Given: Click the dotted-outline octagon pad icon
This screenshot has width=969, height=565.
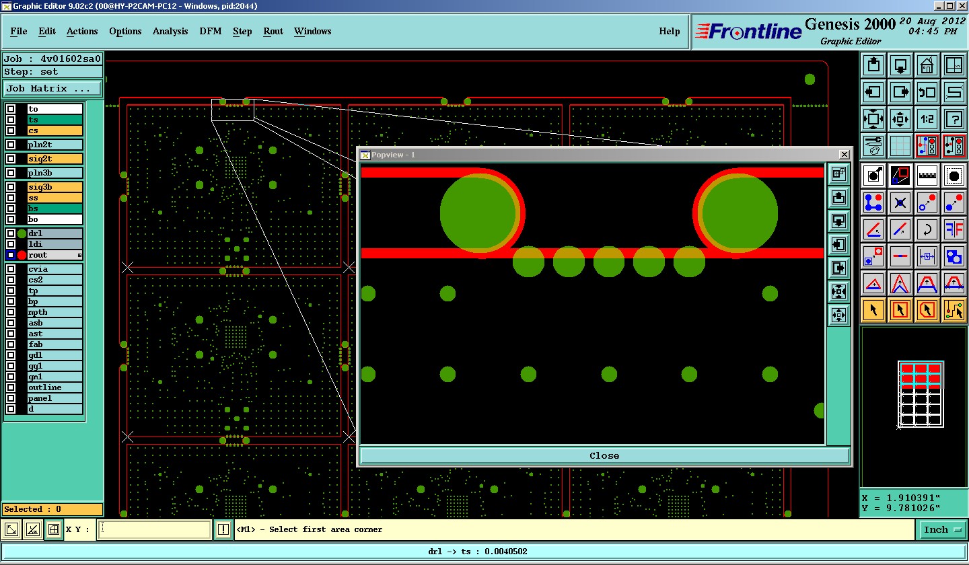Looking at the screenshot, I should (954, 176).
